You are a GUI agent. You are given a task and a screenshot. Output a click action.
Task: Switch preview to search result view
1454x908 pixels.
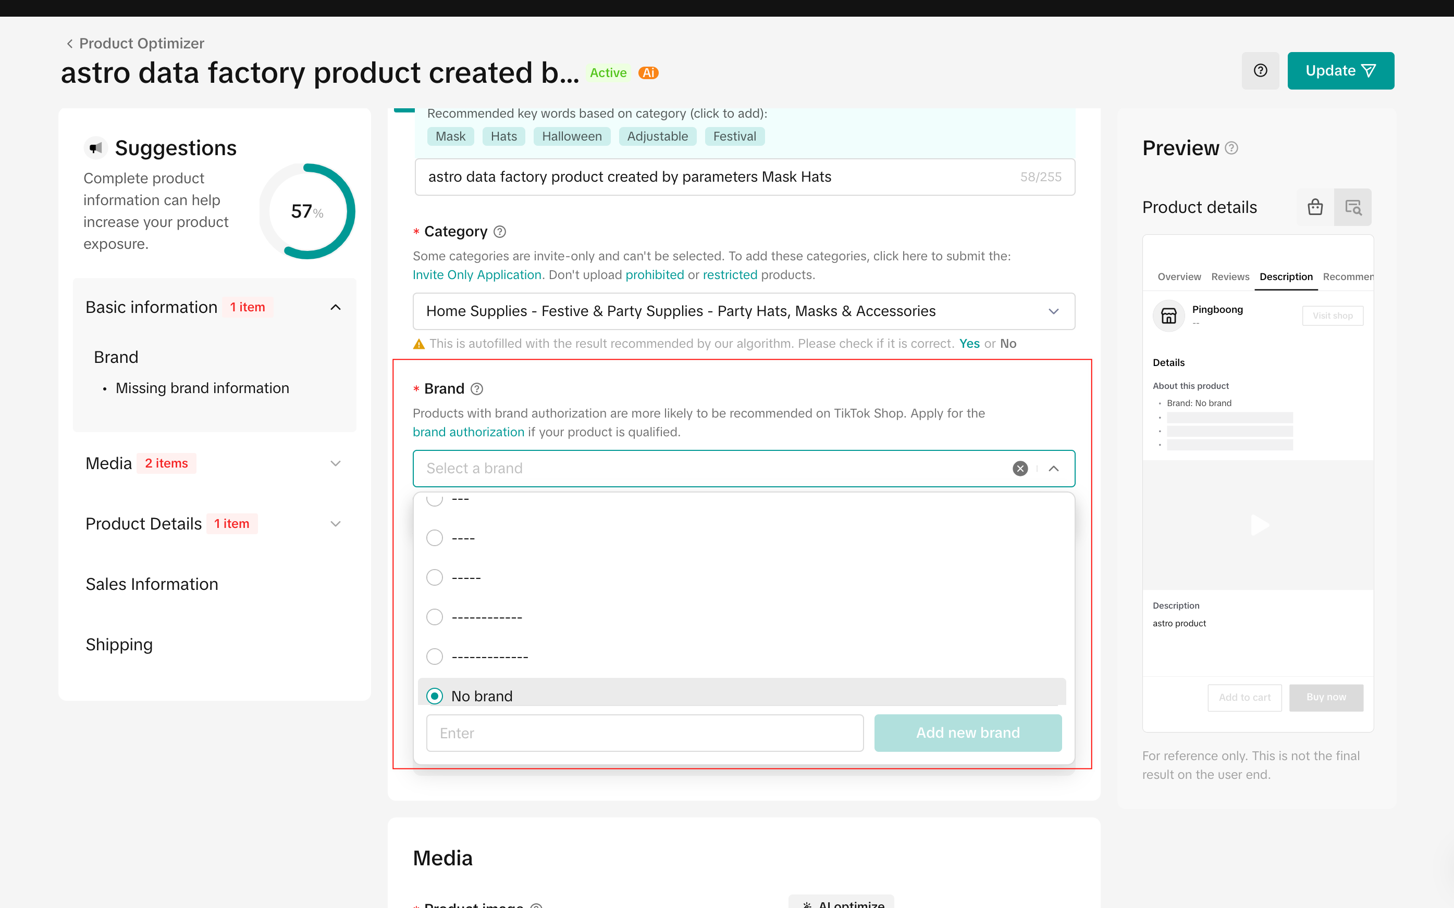click(x=1352, y=207)
